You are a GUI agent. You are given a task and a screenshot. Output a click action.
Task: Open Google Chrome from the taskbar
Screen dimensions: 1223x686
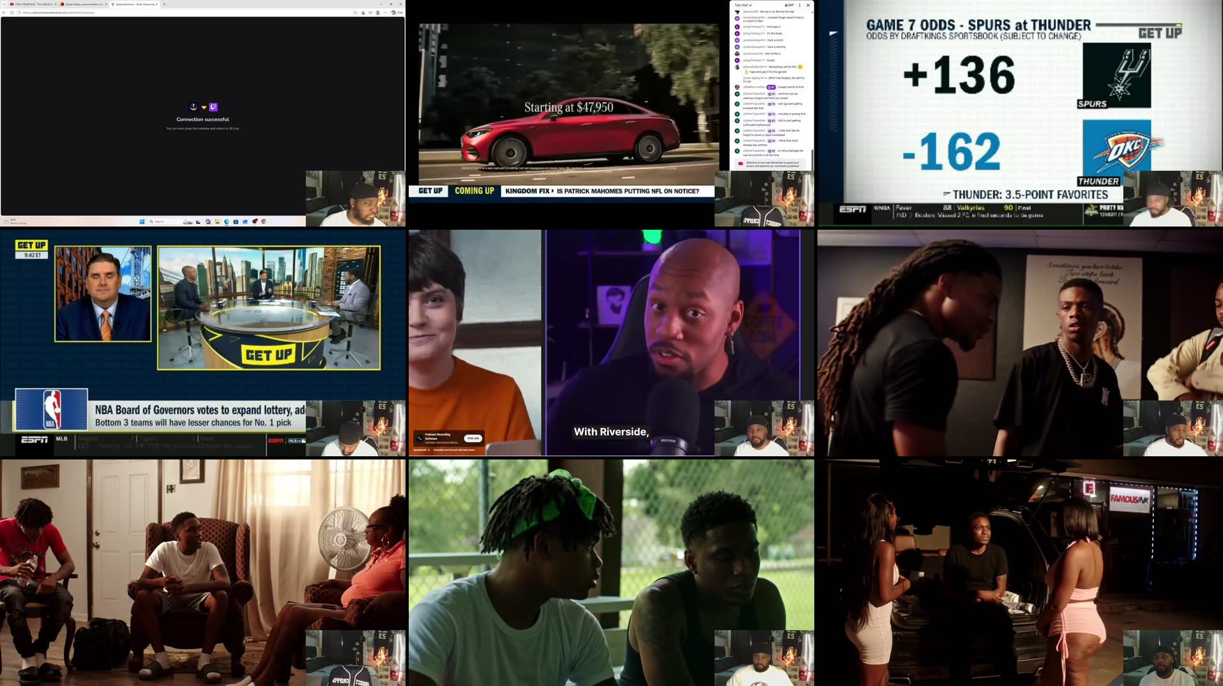pos(263,221)
